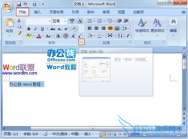This screenshot has width=188, height=139.
Task: Open the 加载项 tab
Action: (x=138, y=12)
